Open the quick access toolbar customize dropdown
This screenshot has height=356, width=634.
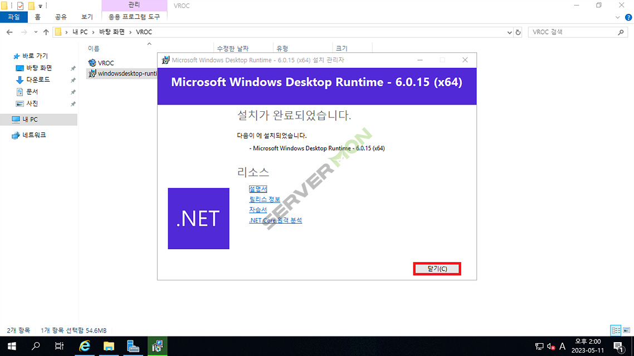40,6
